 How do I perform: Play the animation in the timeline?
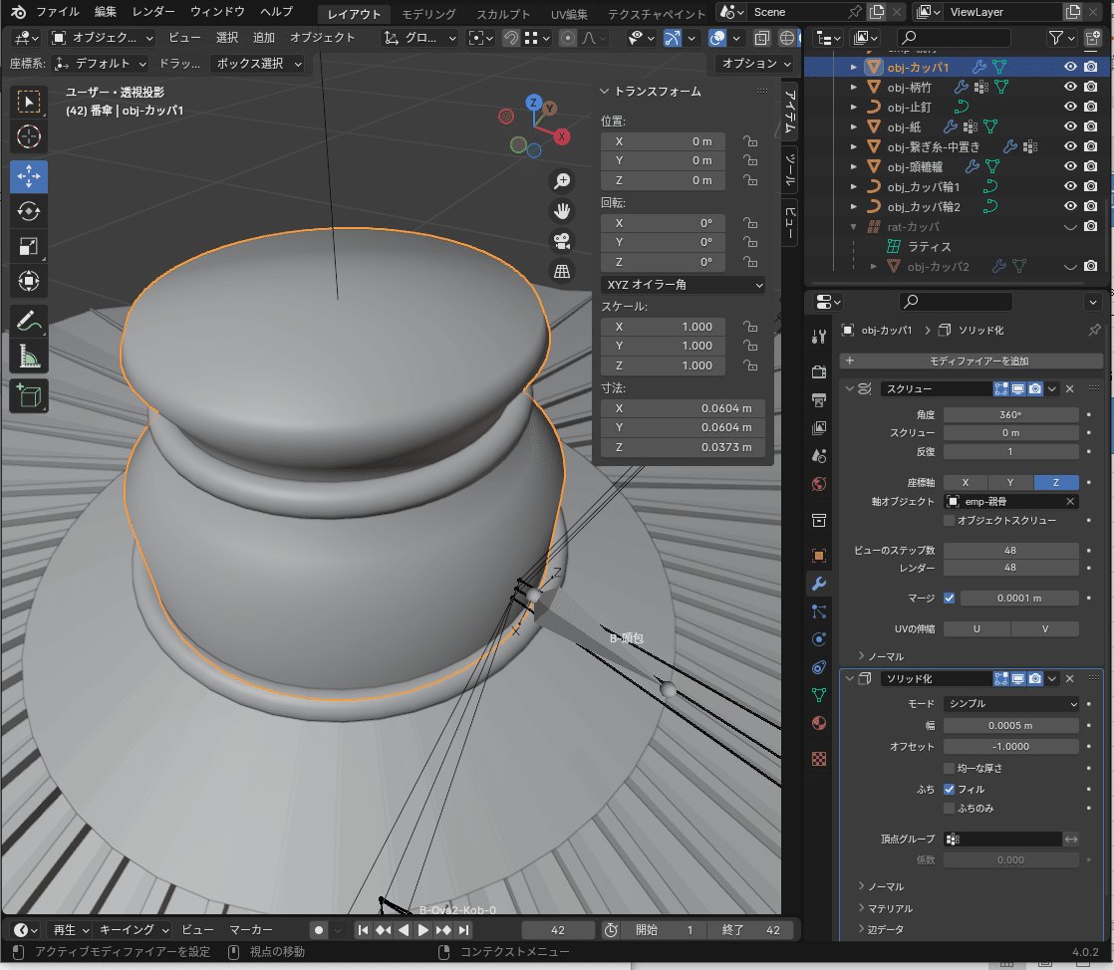click(x=423, y=930)
